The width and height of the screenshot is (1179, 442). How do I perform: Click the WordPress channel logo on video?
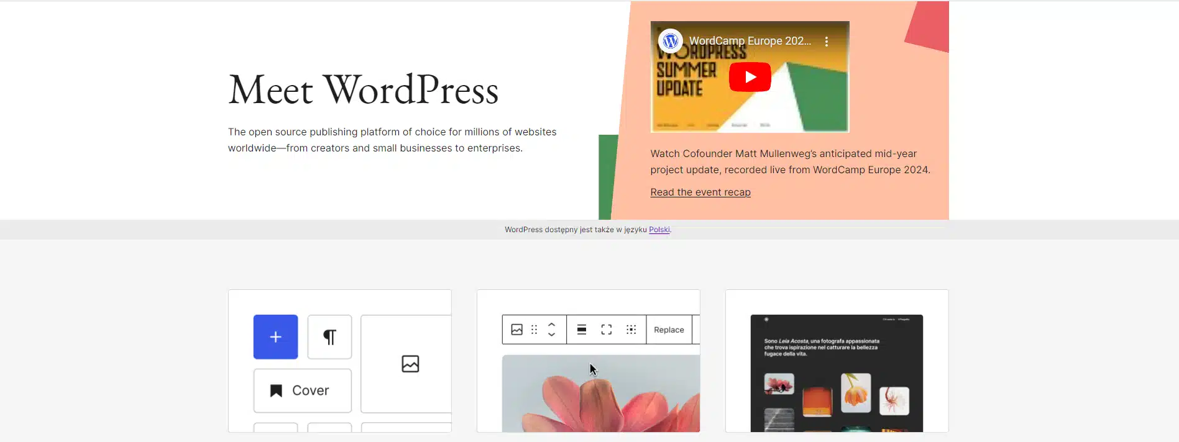(x=670, y=41)
